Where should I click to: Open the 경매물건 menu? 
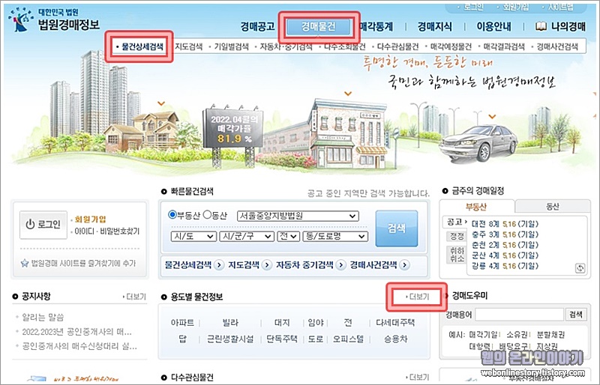pyautogui.click(x=318, y=26)
